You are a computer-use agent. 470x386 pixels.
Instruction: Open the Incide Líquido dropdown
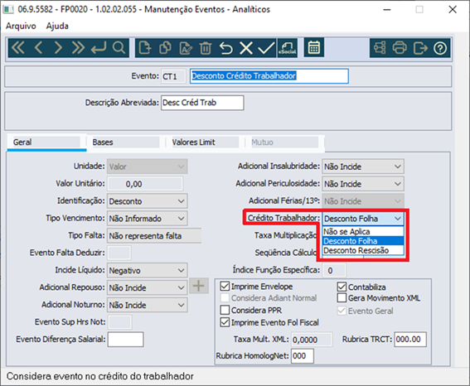148,270
